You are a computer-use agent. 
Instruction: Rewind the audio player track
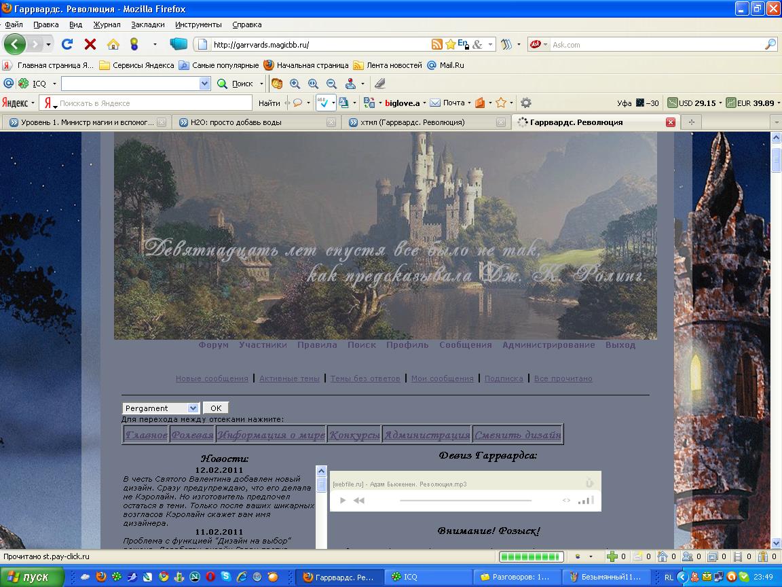click(x=359, y=500)
